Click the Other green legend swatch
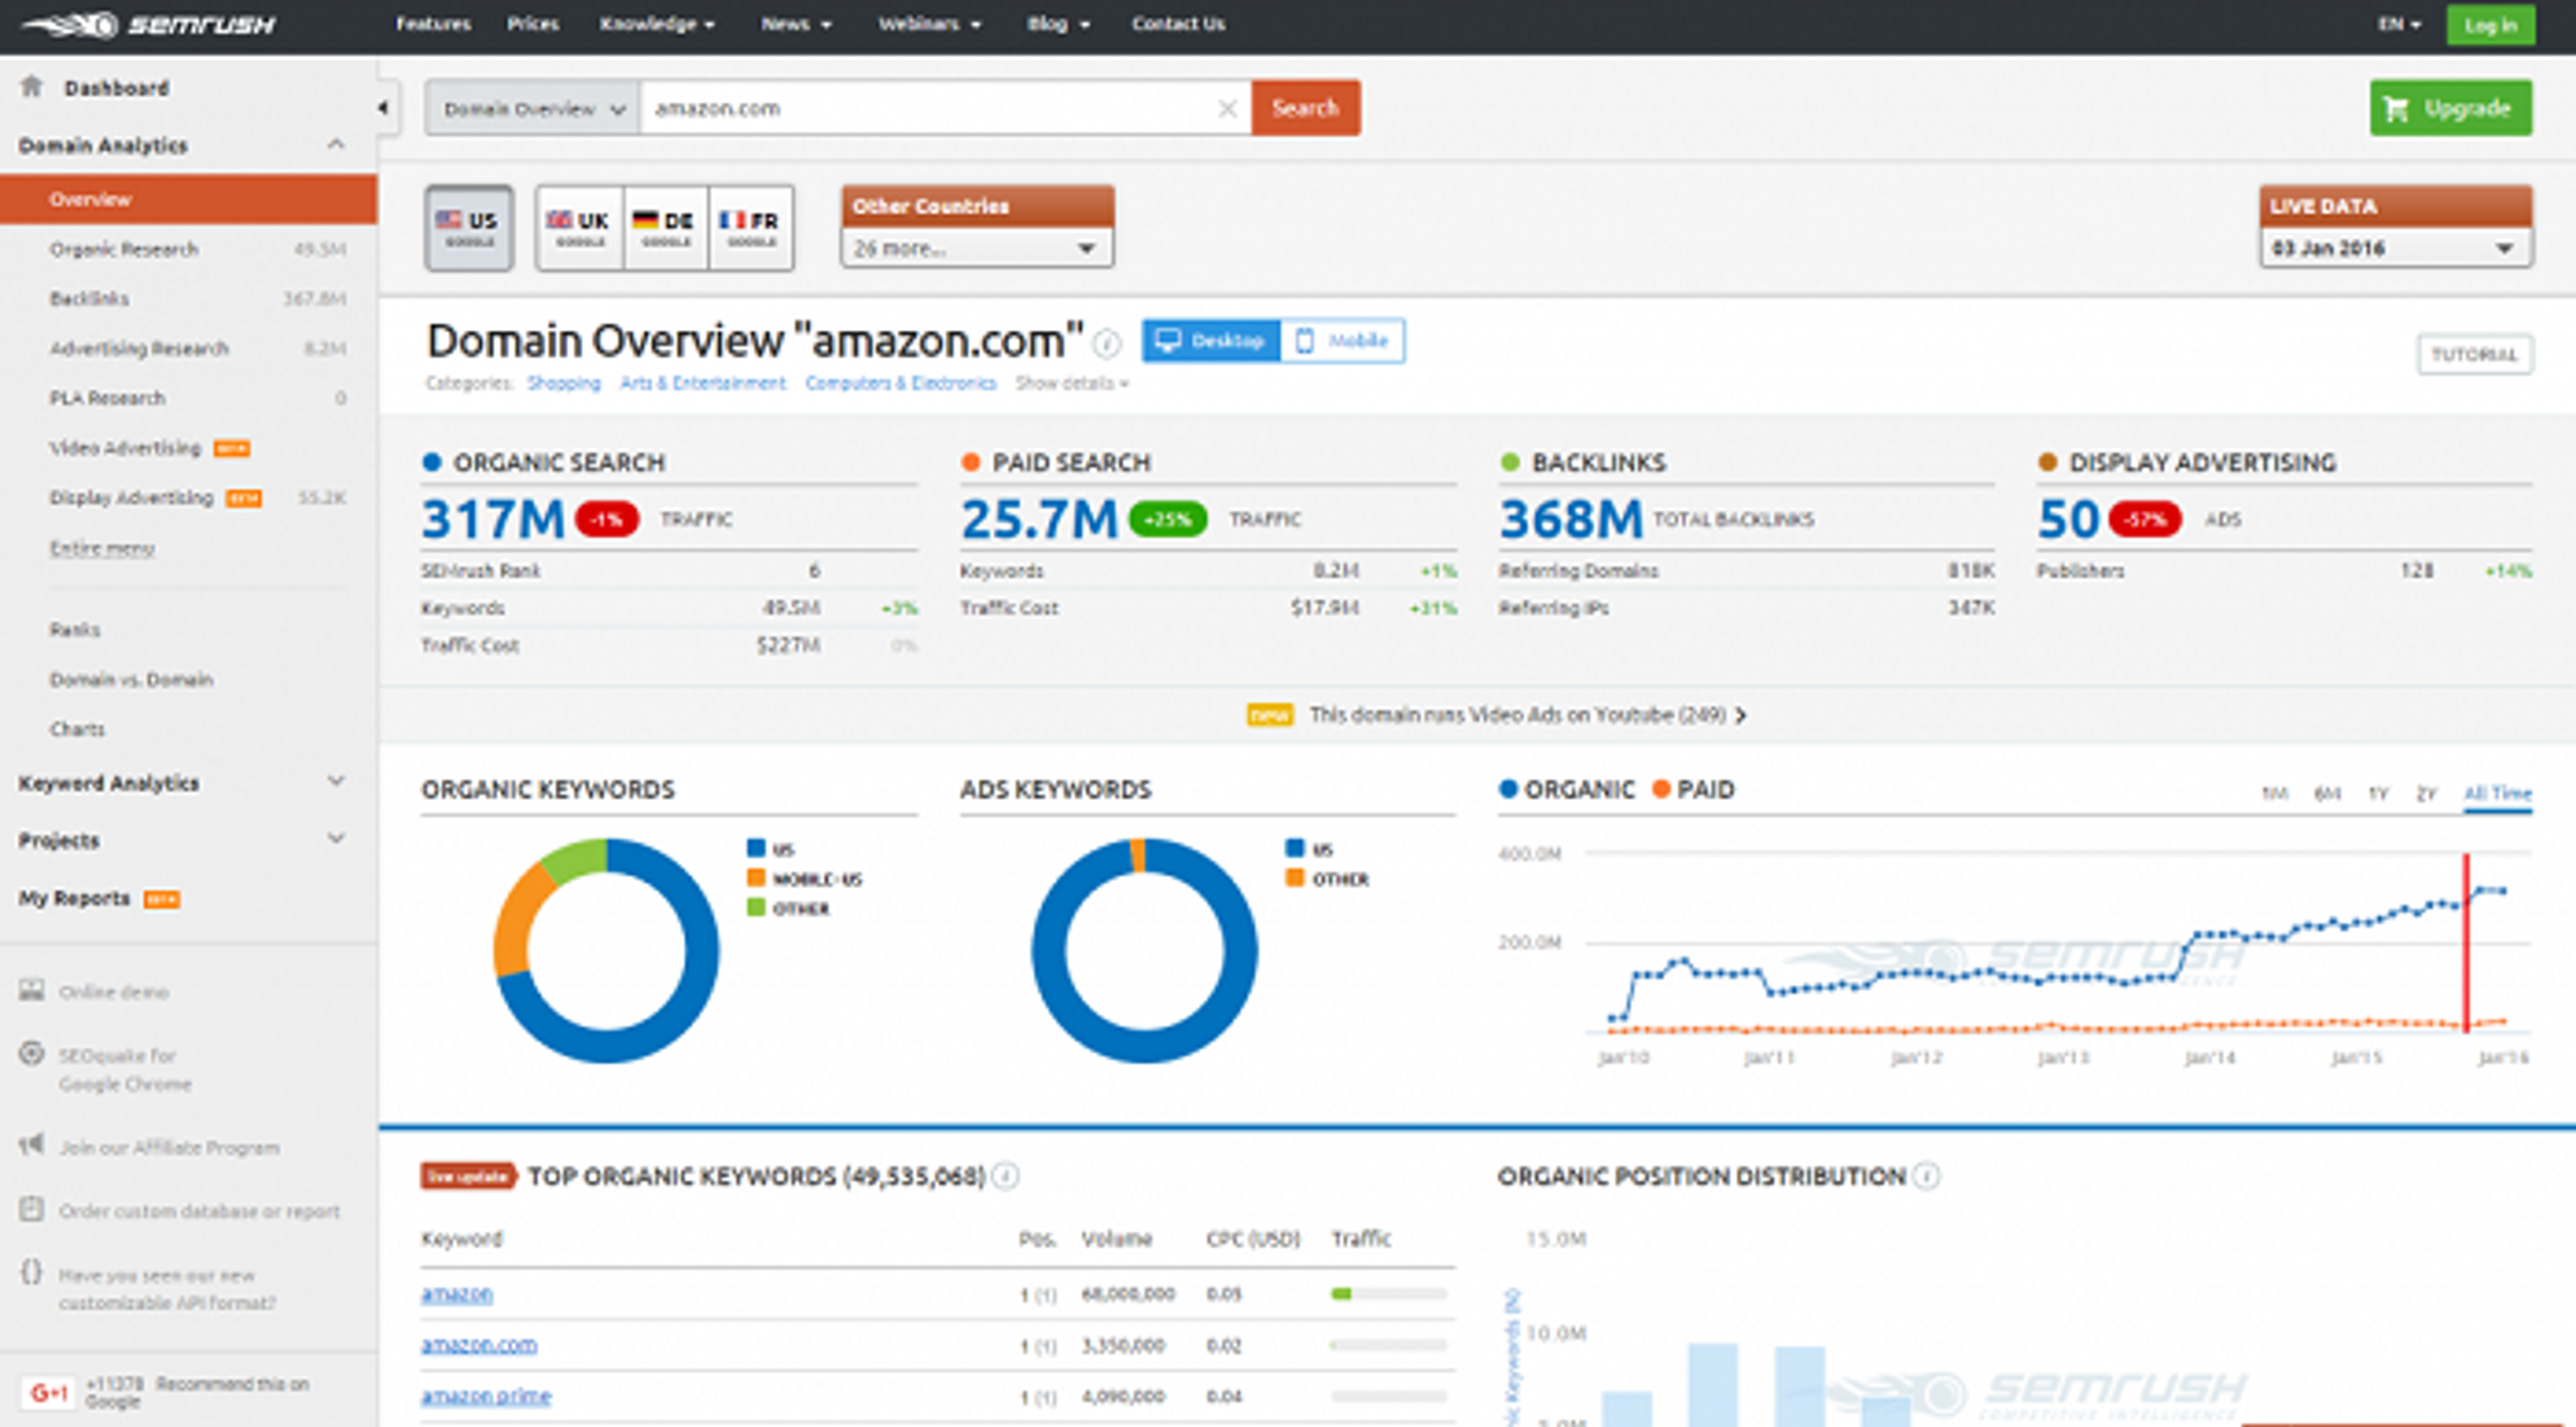This screenshot has width=2576, height=1427. 756,907
